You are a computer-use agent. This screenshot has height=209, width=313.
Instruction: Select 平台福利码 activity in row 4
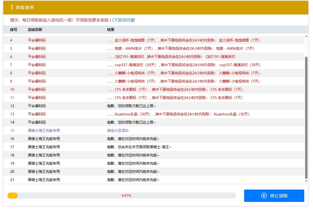tap(36, 40)
